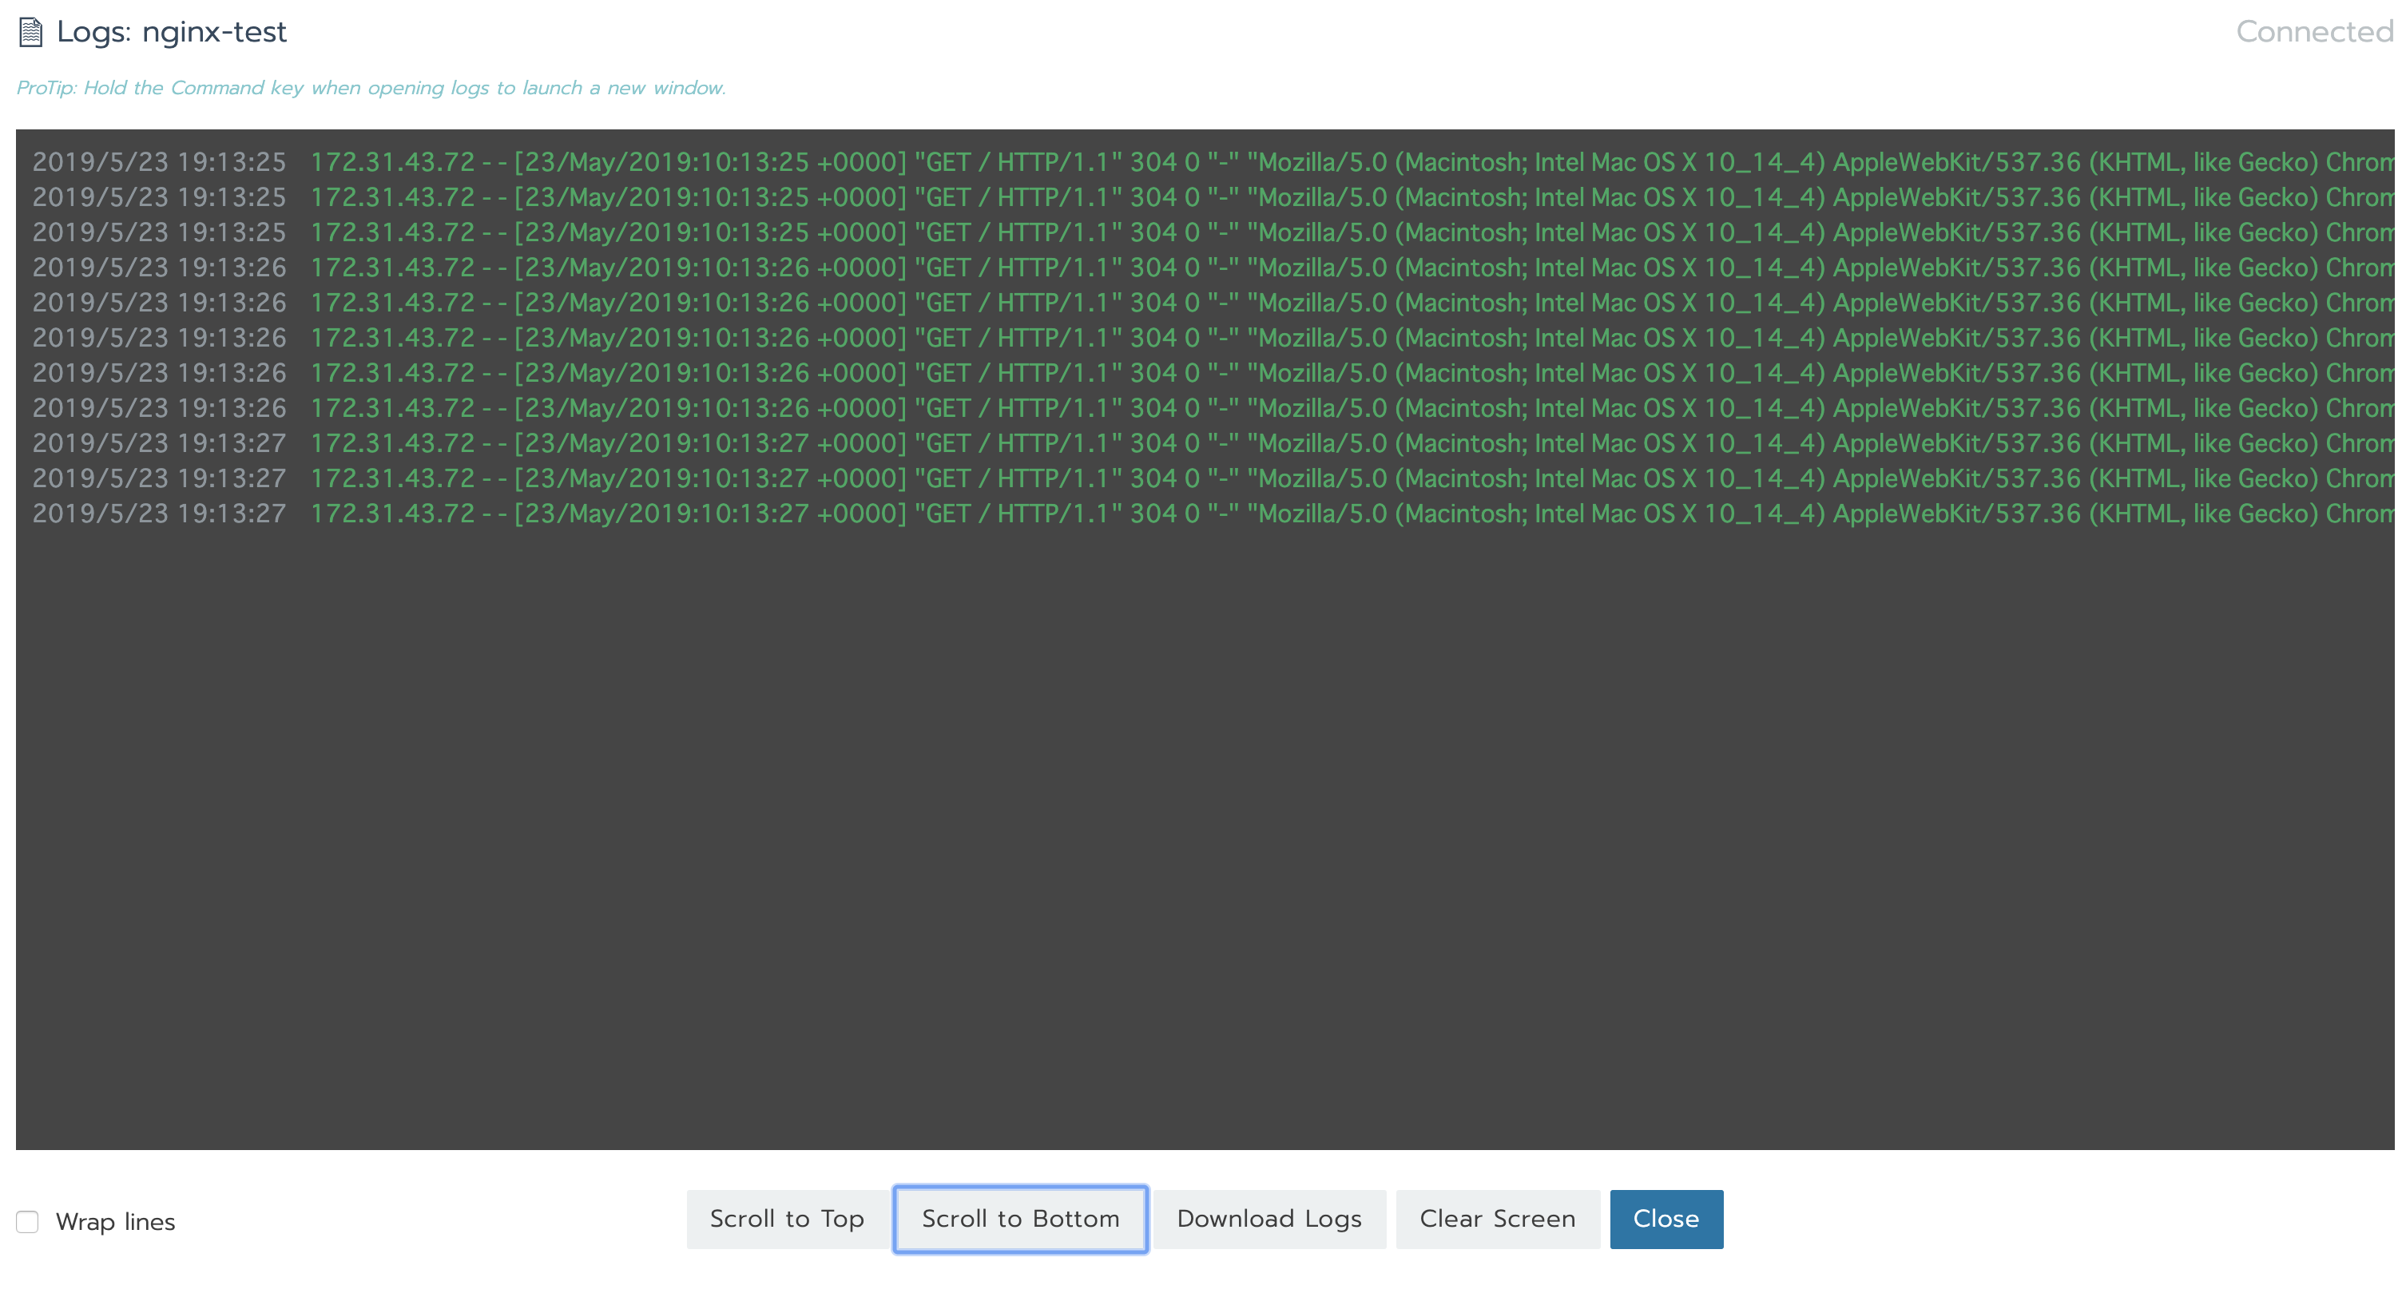Click the second 19:13:25 log line timestamp
The width and height of the screenshot is (2406, 1305).
pos(159,198)
